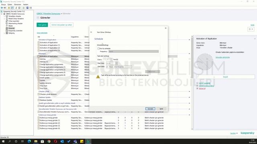This screenshot has width=257, height=144.
Task: Select the Görevler node in the tree
Action: pyautogui.click(x=12, y=28)
